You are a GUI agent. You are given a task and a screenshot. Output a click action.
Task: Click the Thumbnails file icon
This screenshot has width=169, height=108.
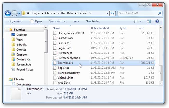pos(55,63)
